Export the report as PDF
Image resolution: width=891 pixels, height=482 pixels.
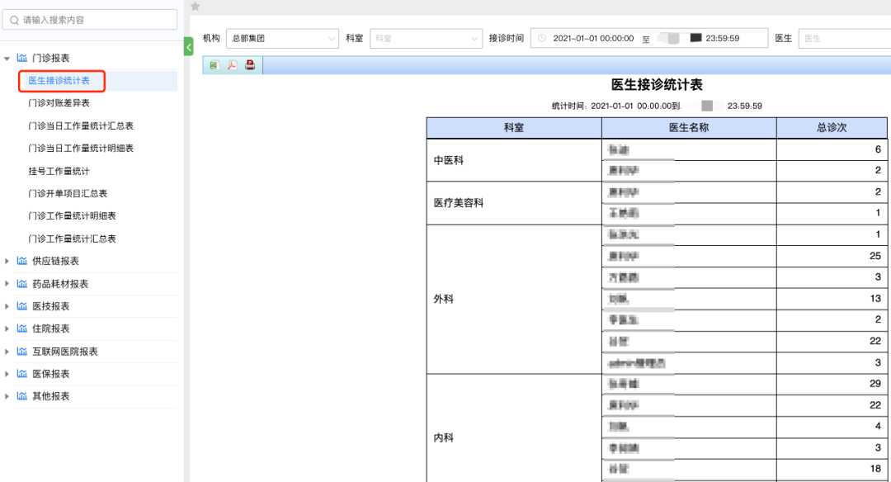[x=233, y=65]
